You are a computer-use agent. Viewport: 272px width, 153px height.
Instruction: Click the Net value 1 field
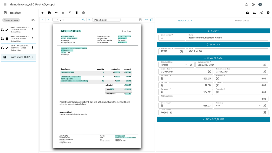coord(186,78)
